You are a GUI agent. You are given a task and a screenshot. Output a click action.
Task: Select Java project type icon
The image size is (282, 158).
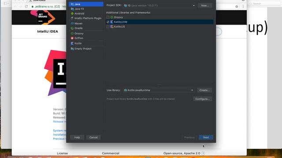pyautogui.click(x=72, y=4)
